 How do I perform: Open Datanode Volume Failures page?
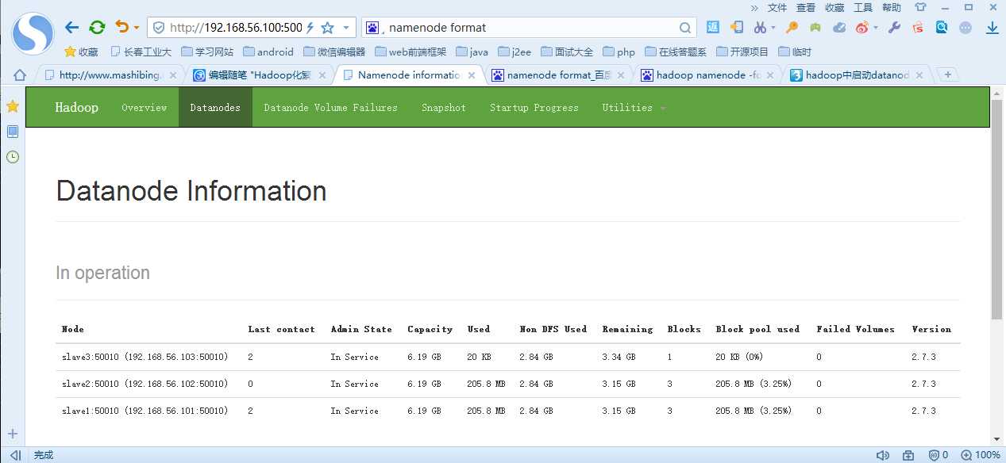(x=330, y=107)
